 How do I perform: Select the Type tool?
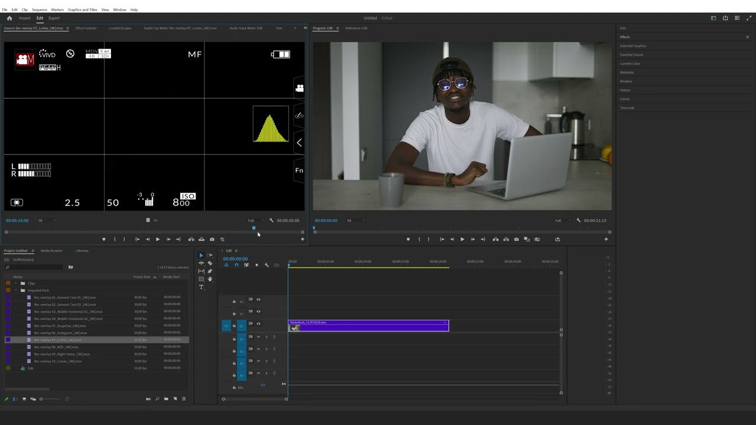pos(201,287)
